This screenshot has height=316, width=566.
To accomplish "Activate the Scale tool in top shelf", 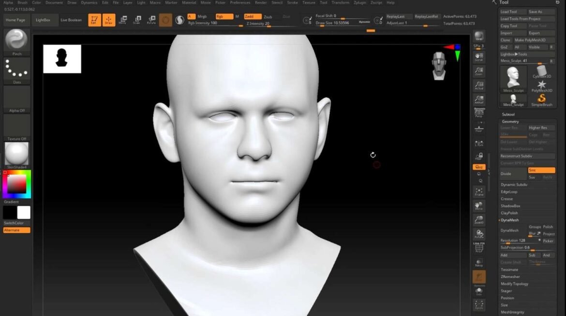I will [x=137, y=20].
